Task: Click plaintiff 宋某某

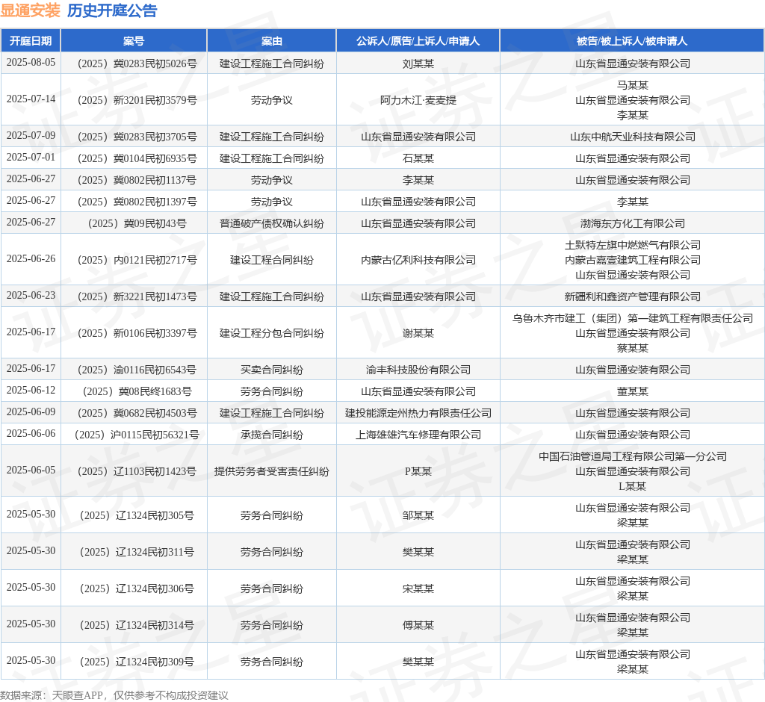Action: [x=418, y=588]
